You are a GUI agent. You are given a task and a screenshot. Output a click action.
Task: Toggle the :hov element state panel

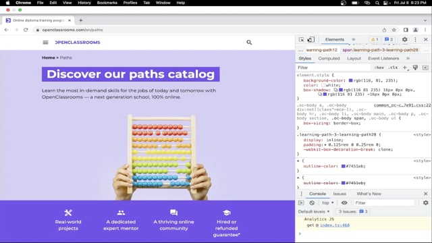pyautogui.click(x=379, y=67)
